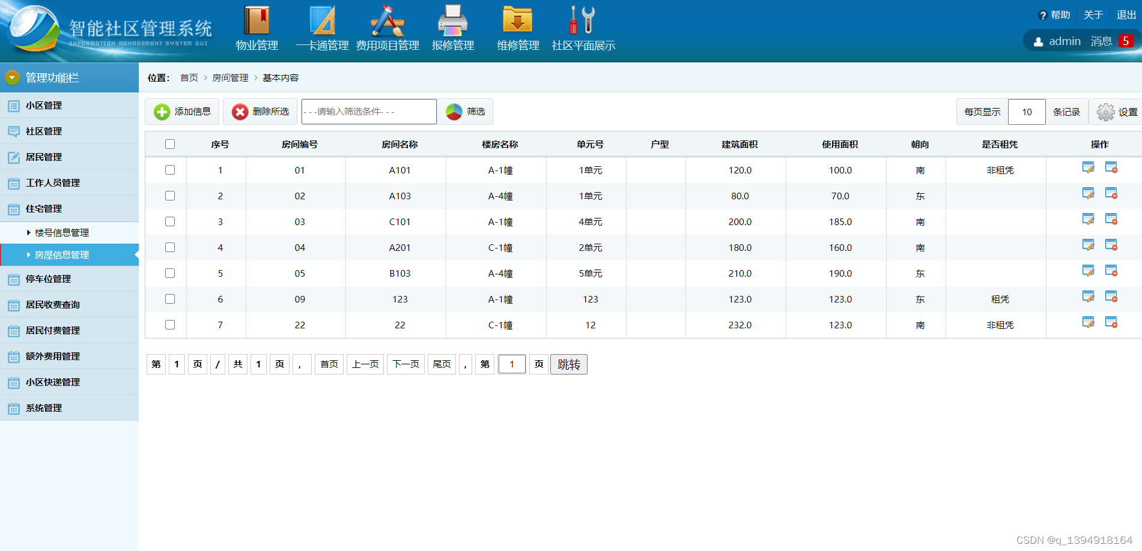The width and height of the screenshot is (1142, 551).
Task: Click the help question mark icon
Action: click(x=1043, y=16)
